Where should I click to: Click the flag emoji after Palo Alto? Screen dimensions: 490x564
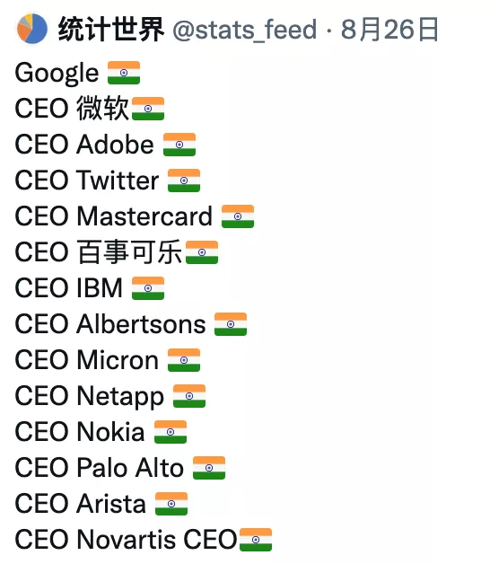(x=209, y=468)
